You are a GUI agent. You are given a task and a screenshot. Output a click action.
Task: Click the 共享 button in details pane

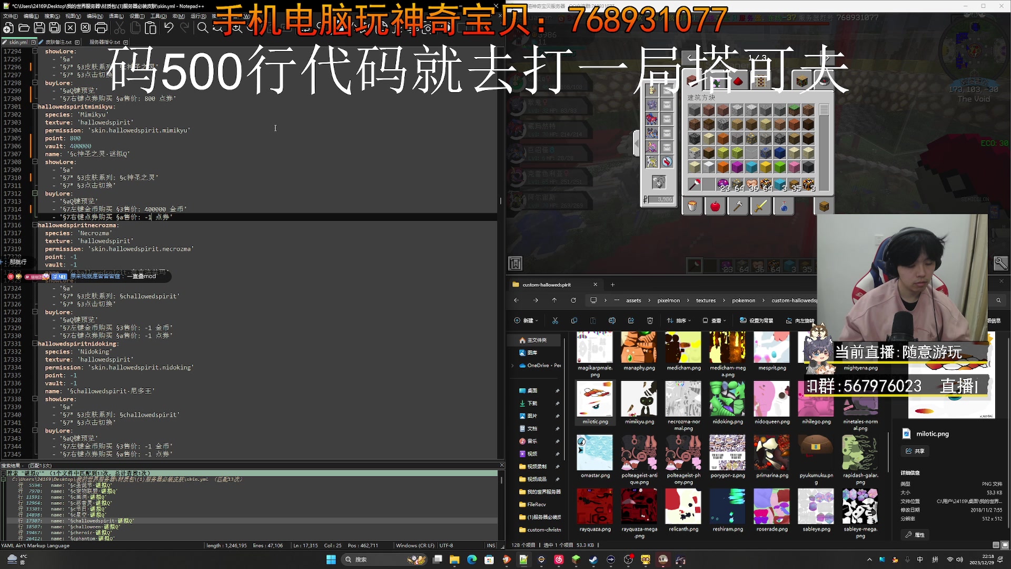point(915,451)
